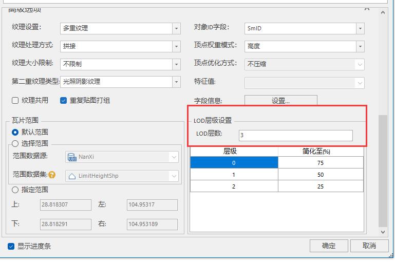Toggle the 显示进度条 checkbox

(x=11, y=246)
